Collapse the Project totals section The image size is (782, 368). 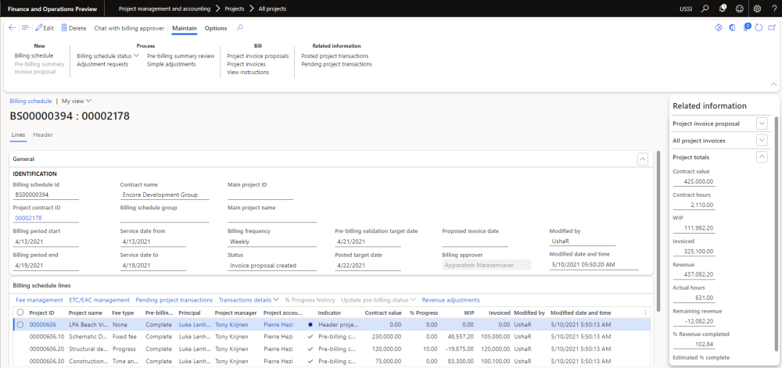762,157
